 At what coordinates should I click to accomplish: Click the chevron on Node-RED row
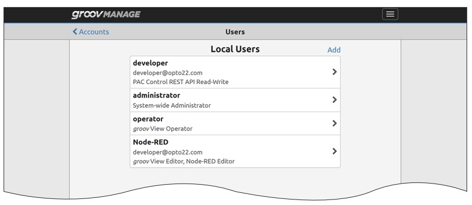[x=335, y=151]
